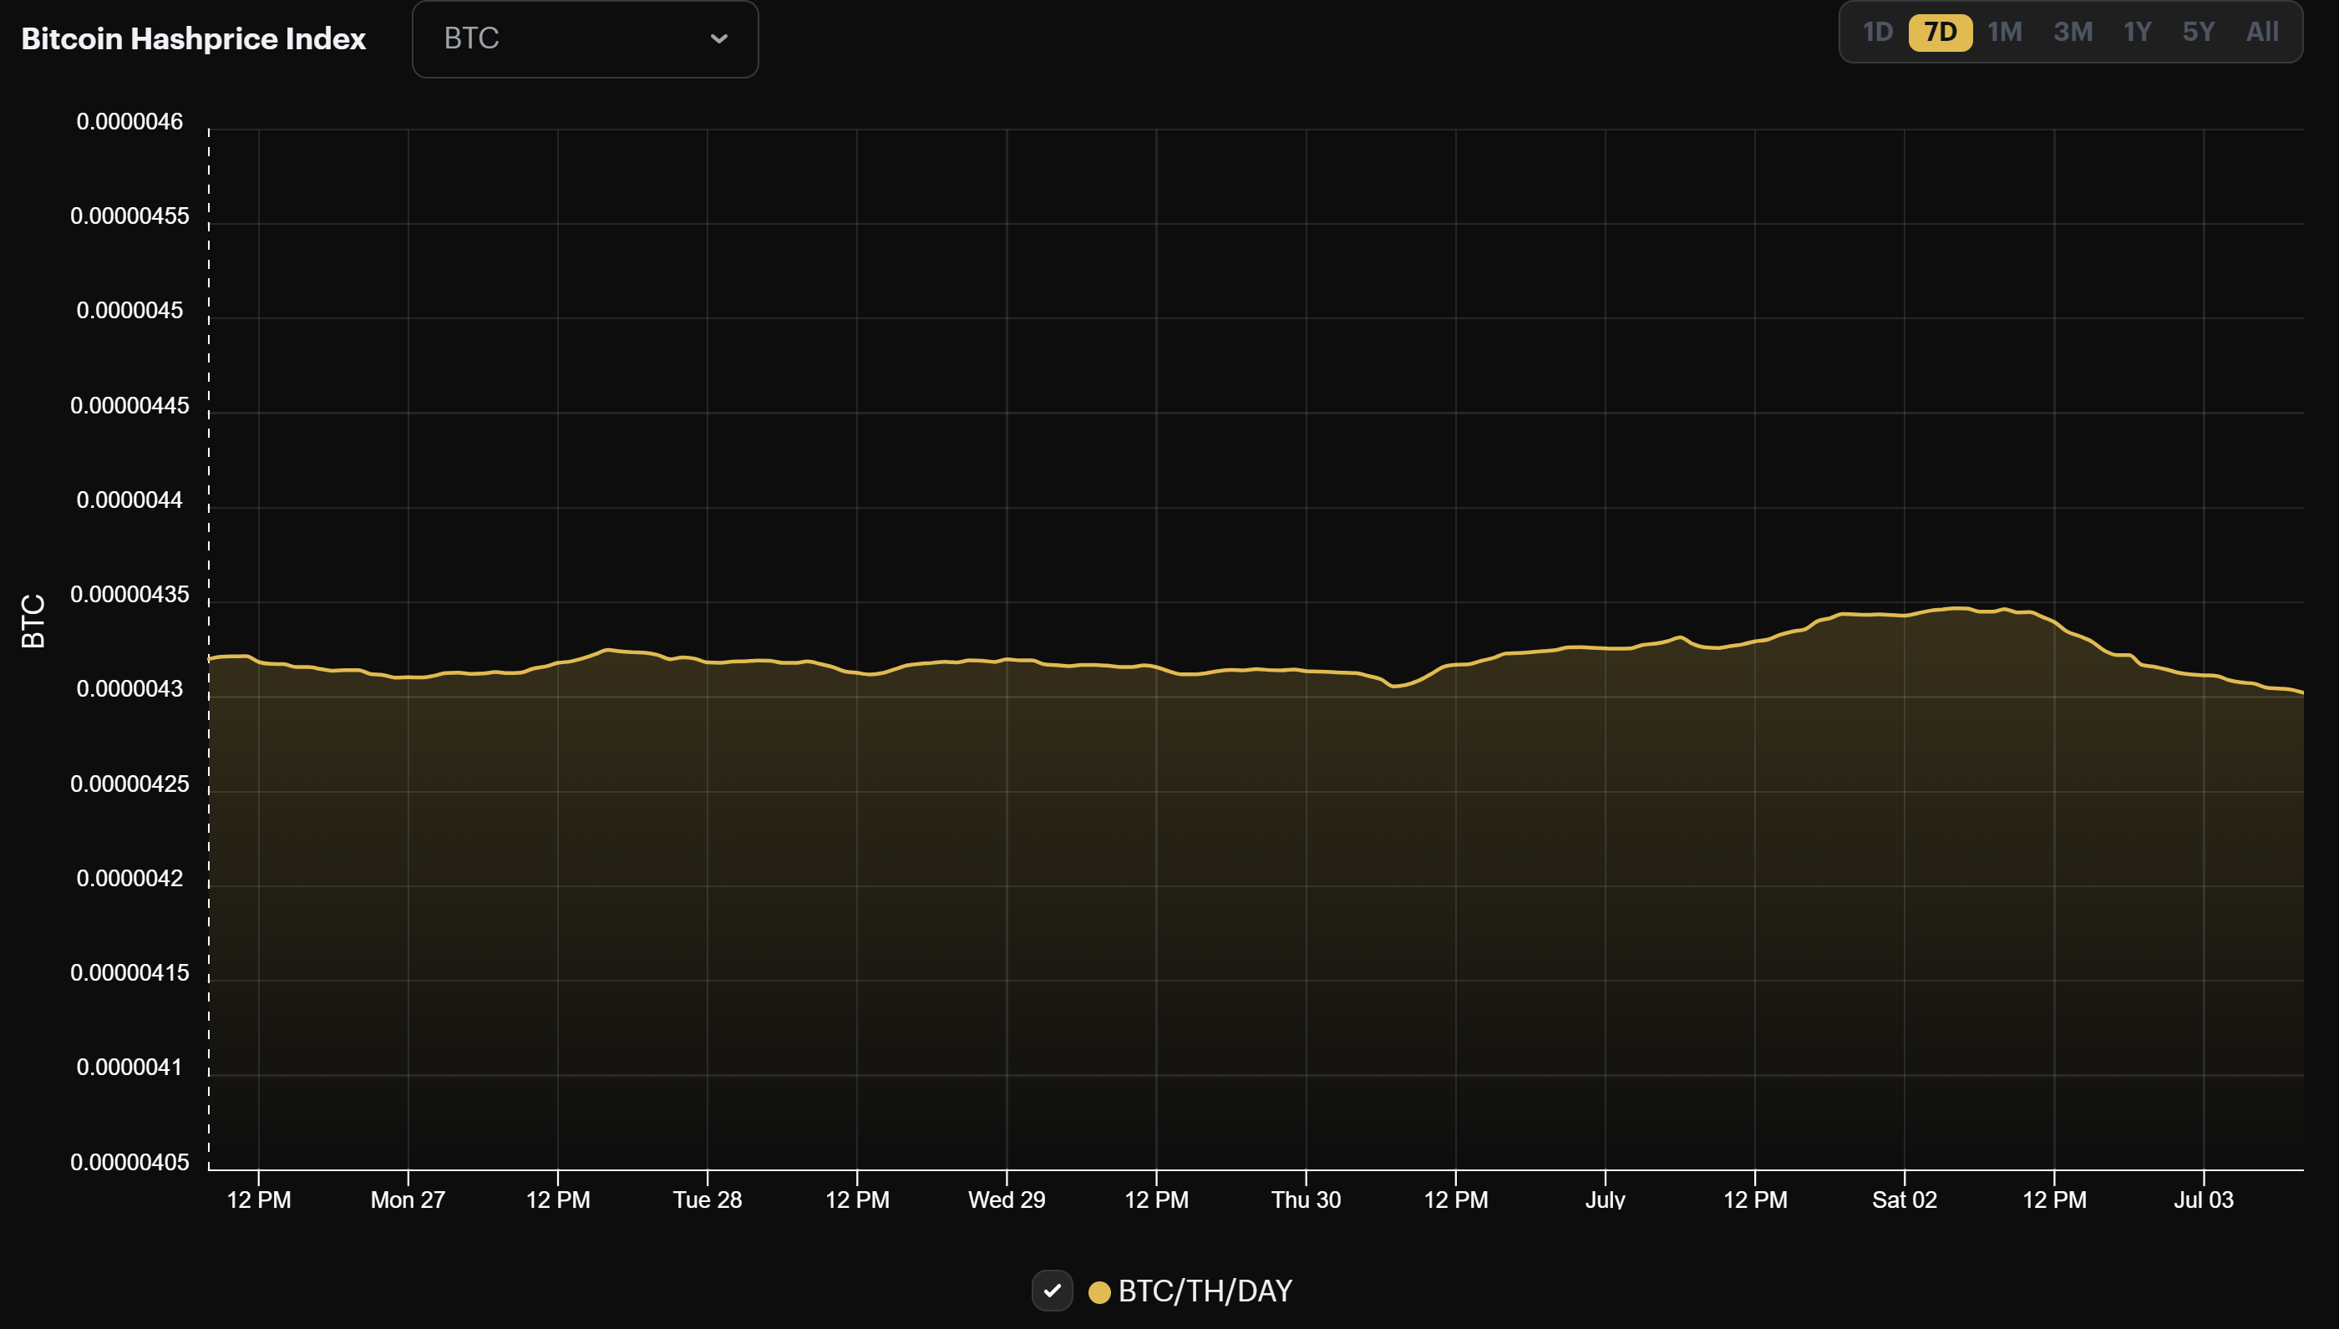Switch to the 1D time range
This screenshot has width=2339, height=1329.
click(x=1877, y=32)
